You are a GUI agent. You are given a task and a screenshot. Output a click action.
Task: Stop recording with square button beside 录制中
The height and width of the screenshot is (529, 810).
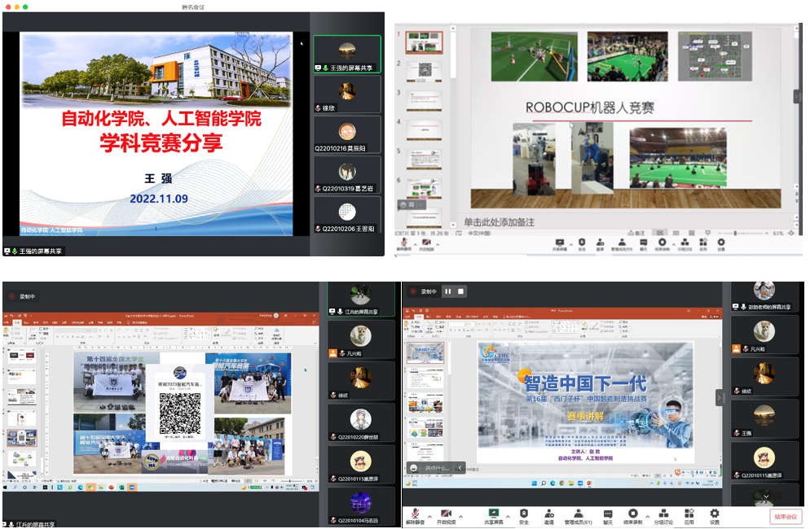point(460,291)
